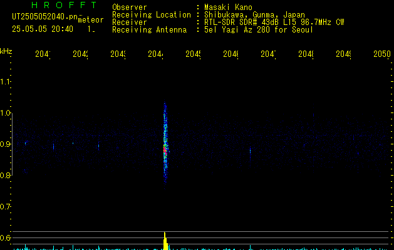Click the 0.6 kHz axis label

[x=5, y=237]
